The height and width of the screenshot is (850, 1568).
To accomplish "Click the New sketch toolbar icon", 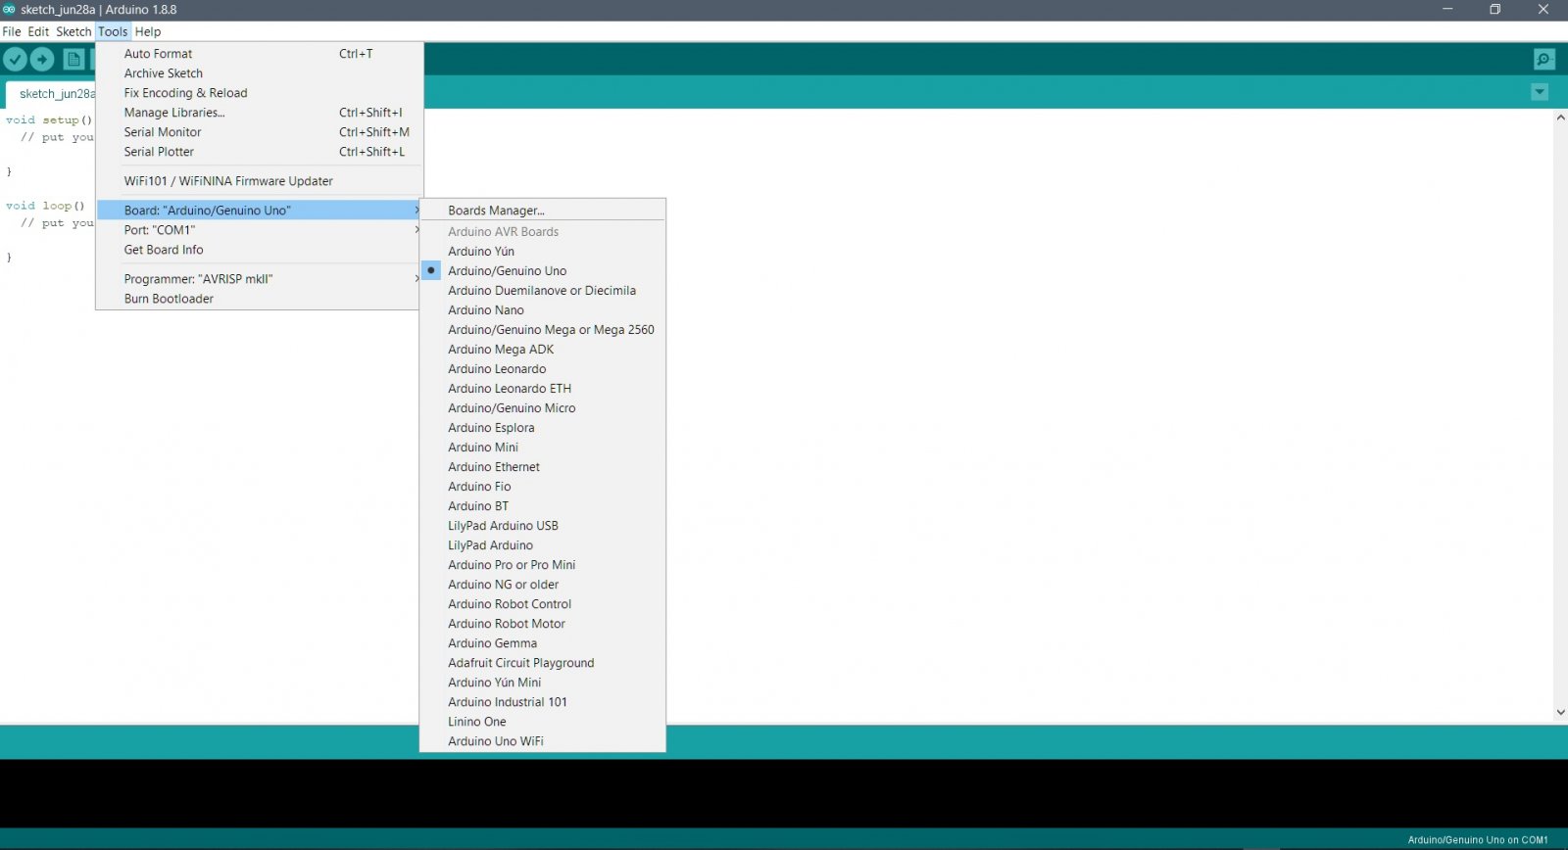I will point(73,60).
